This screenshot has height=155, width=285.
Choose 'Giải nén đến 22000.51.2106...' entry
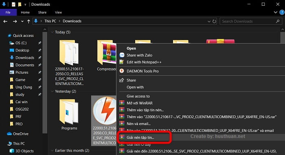(202, 151)
